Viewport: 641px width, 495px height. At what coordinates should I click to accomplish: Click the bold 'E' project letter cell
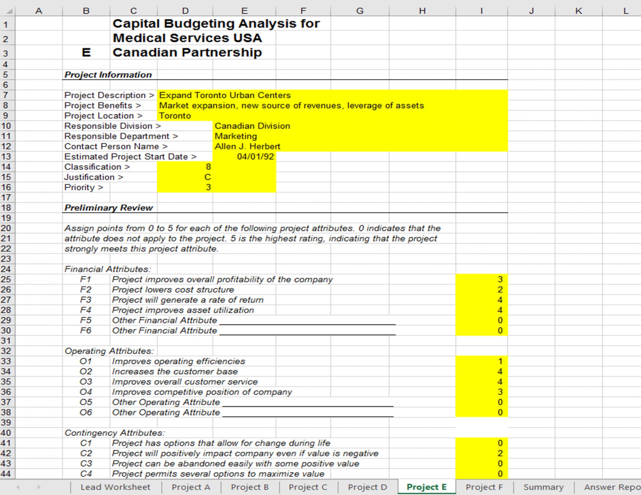point(86,52)
